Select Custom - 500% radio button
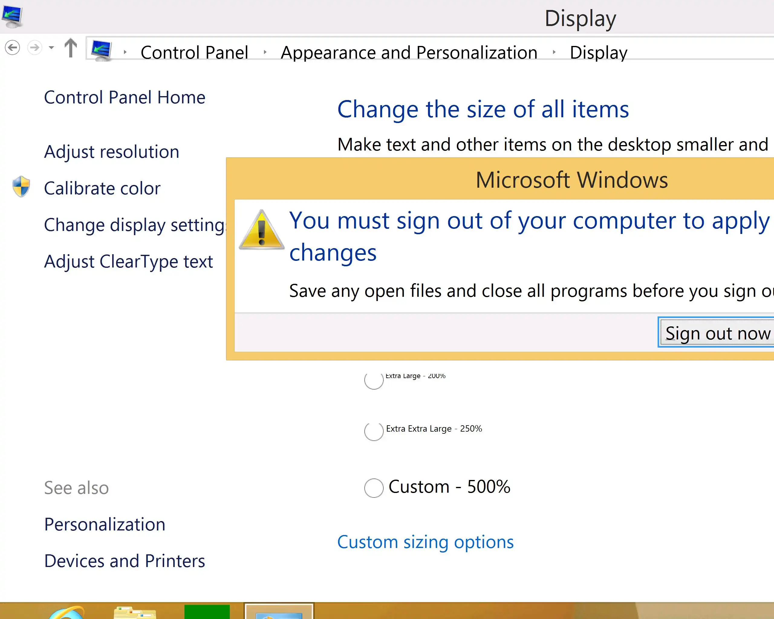The height and width of the screenshot is (619, 774). [x=374, y=488]
